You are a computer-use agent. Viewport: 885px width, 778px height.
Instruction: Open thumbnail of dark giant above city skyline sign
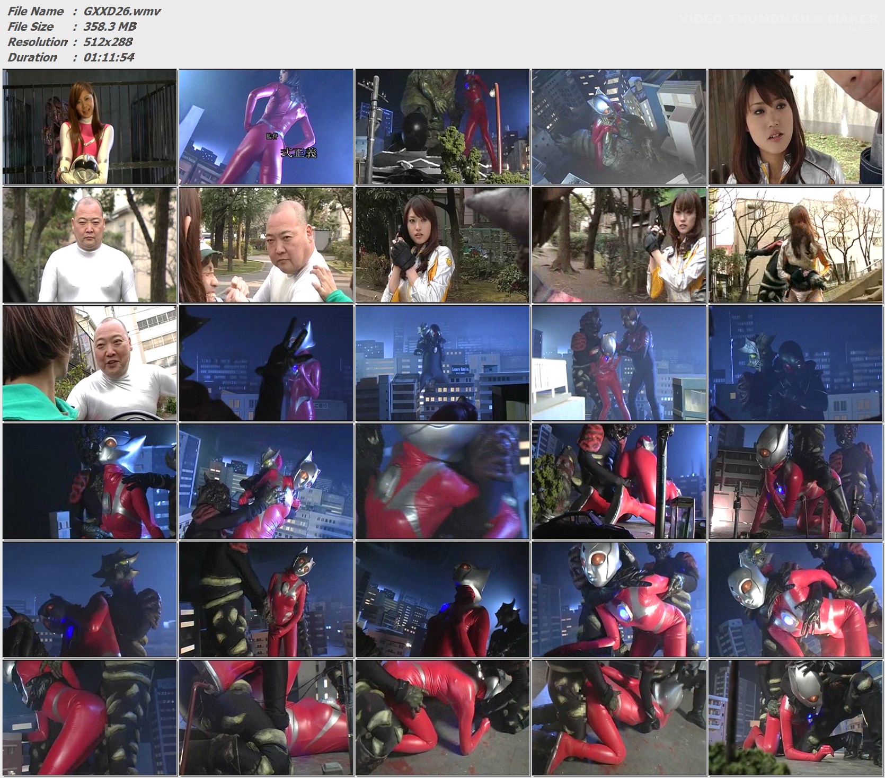[442, 363]
